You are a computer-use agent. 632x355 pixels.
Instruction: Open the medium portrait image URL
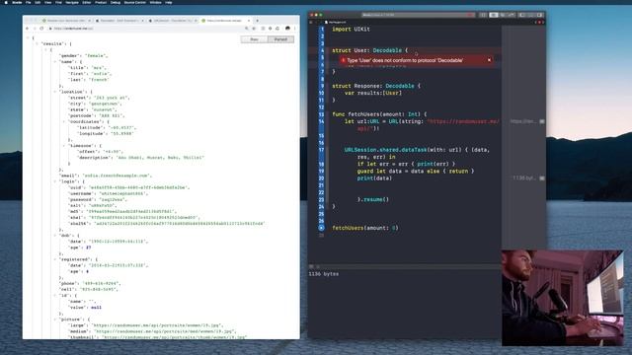tap(165, 331)
